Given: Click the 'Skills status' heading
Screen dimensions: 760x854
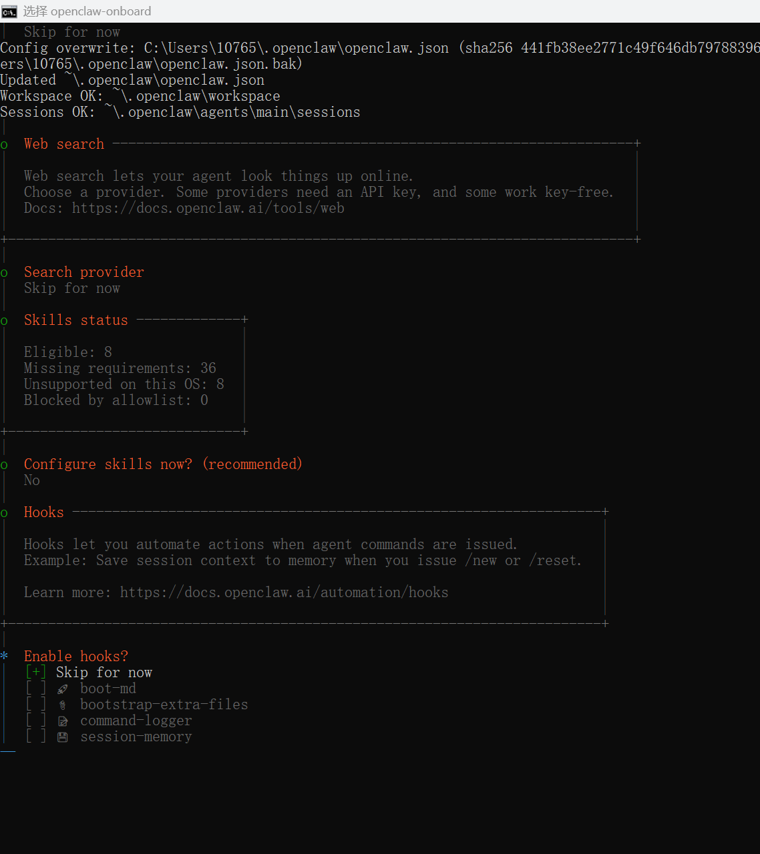Looking at the screenshot, I should click(76, 320).
